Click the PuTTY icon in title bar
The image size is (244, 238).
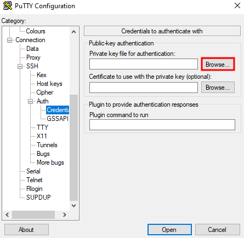pyautogui.click(x=8, y=5)
